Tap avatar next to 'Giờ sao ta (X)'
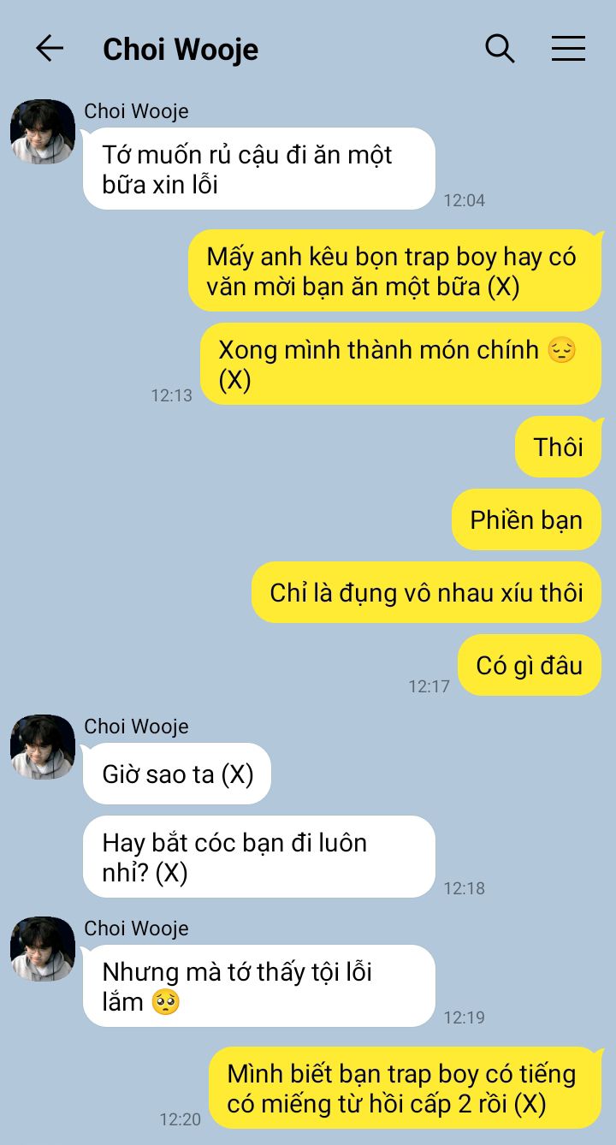 pos(43,747)
